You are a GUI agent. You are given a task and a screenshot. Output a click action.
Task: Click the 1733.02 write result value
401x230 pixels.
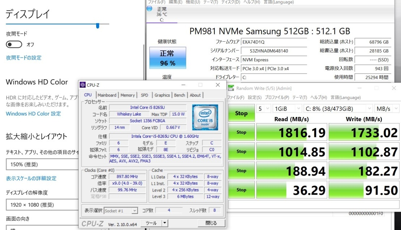[364, 133]
